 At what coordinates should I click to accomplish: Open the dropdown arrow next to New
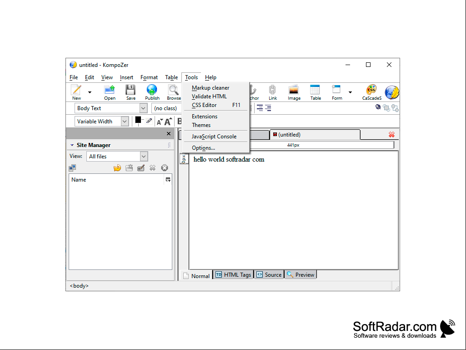[90, 92]
